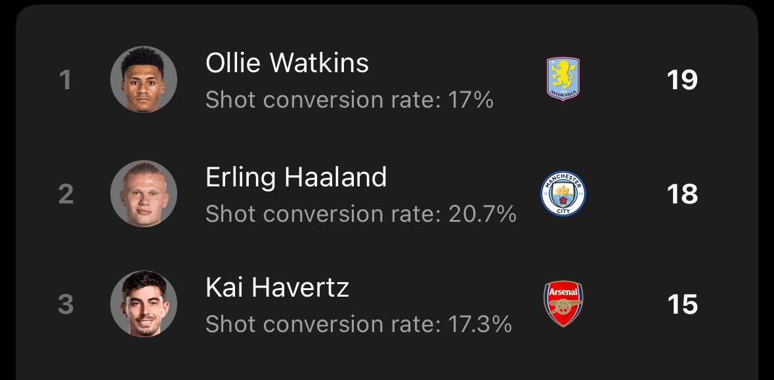Click the Arsenal club crest
774x380 pixels.
click(563, 303)
